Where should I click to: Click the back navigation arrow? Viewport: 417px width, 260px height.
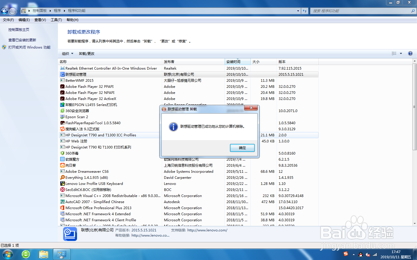(4, 11)
